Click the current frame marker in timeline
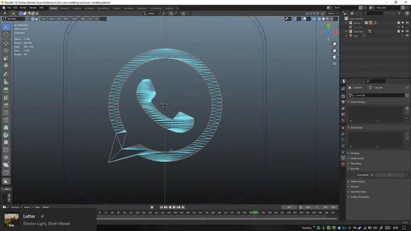The image size is (411, 231). (x=254, y=212)
